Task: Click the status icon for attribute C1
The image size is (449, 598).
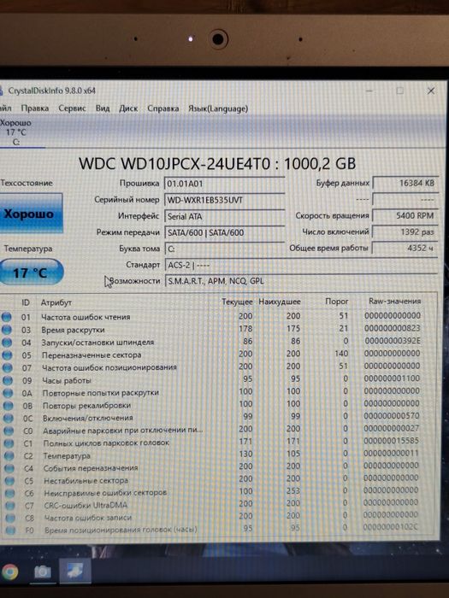Action: (9, 443)
